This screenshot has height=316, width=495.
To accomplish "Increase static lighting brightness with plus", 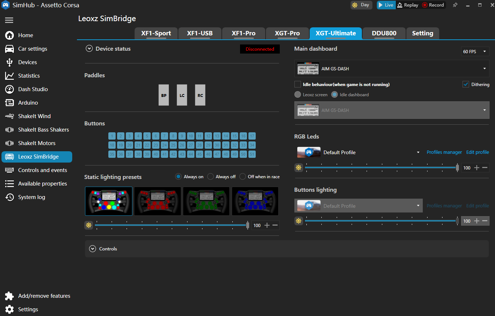I will click(267, 225).
